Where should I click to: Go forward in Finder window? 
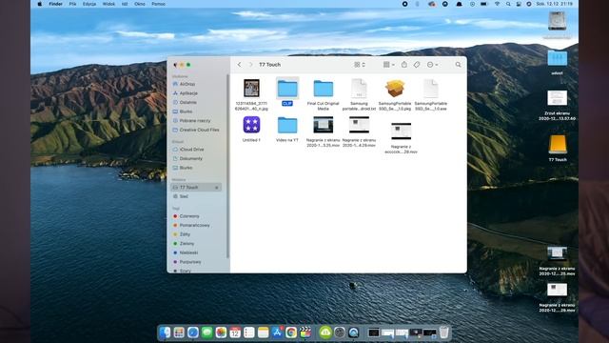[x=250, y=65]
